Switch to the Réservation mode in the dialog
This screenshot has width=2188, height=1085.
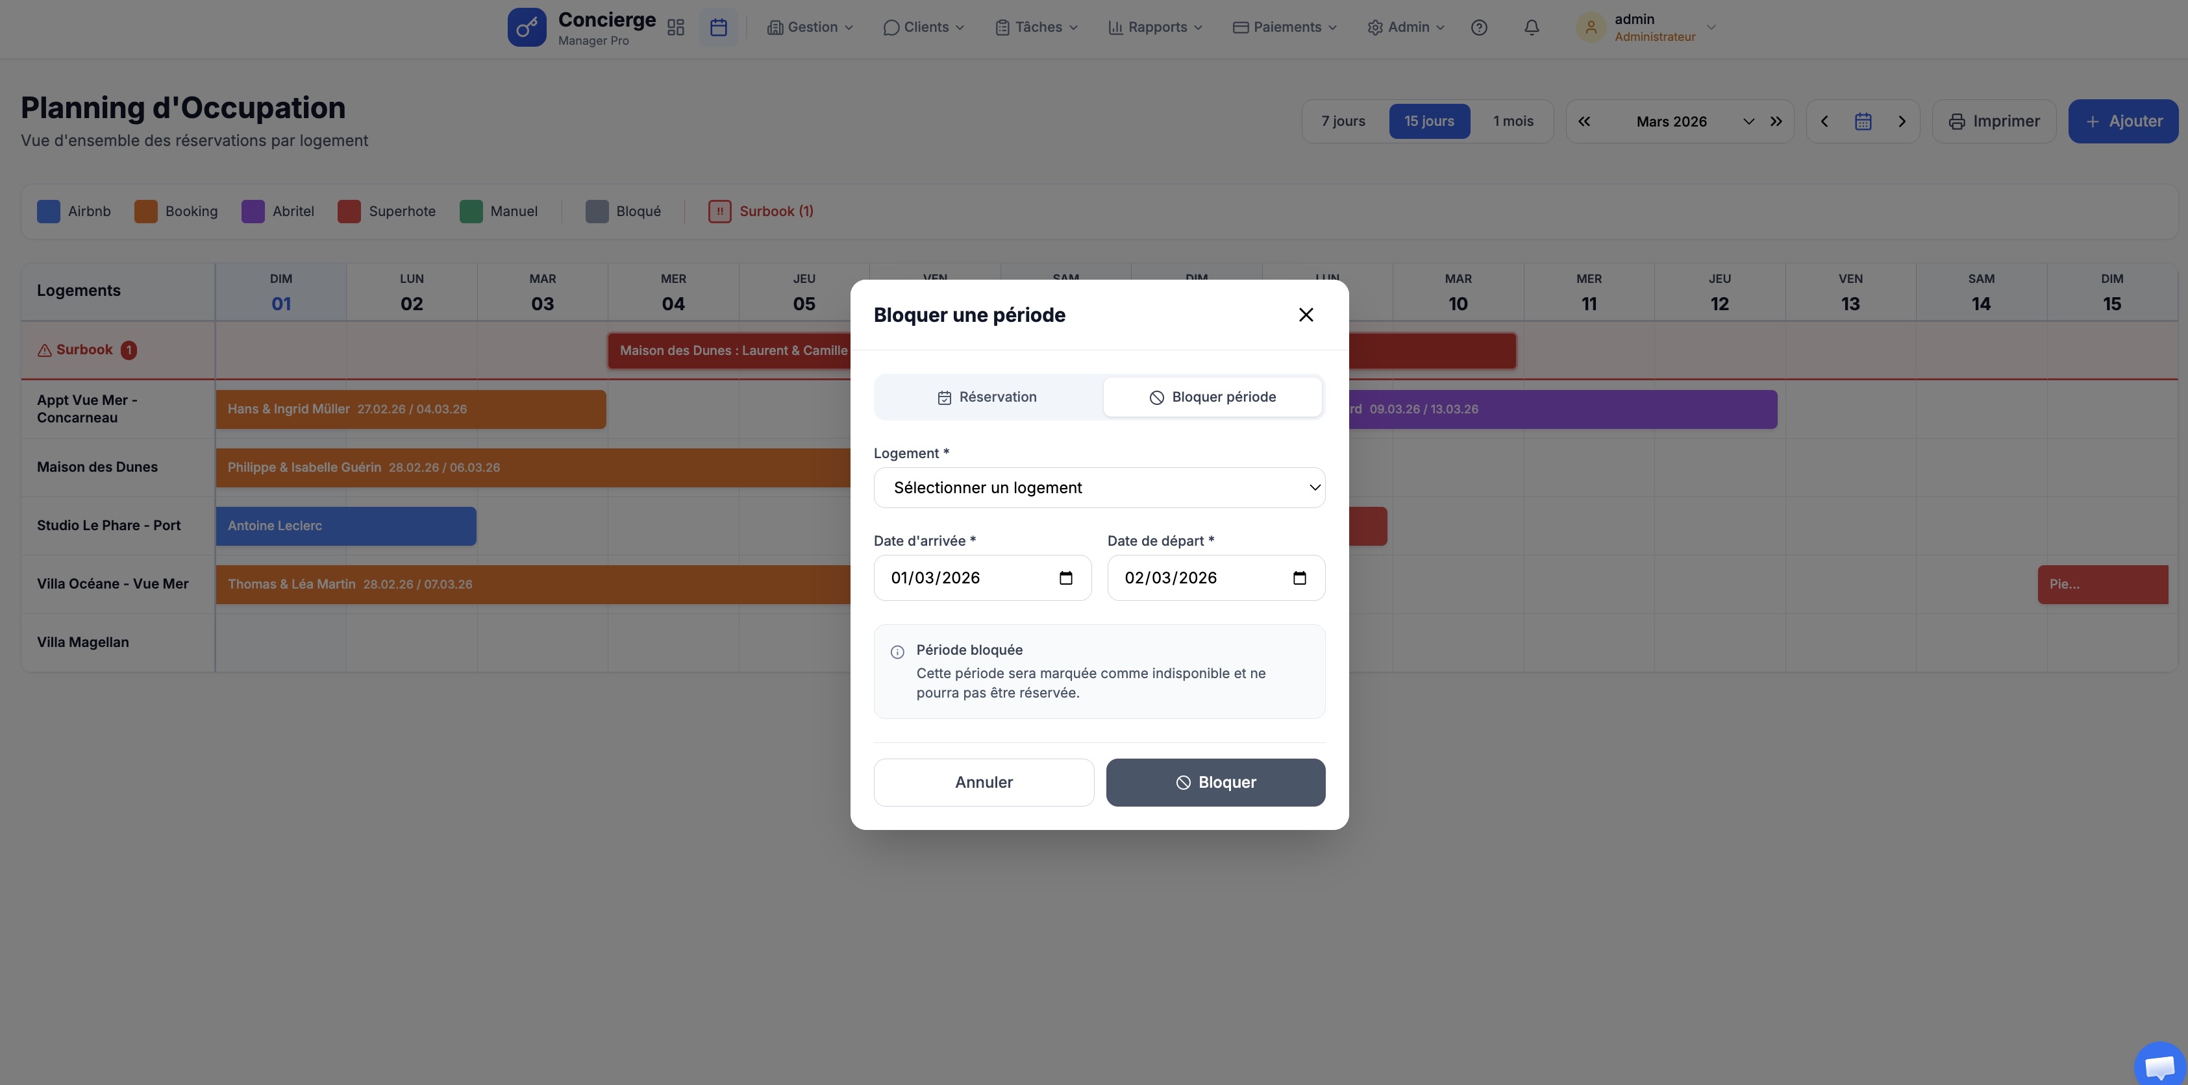point(987,396)
